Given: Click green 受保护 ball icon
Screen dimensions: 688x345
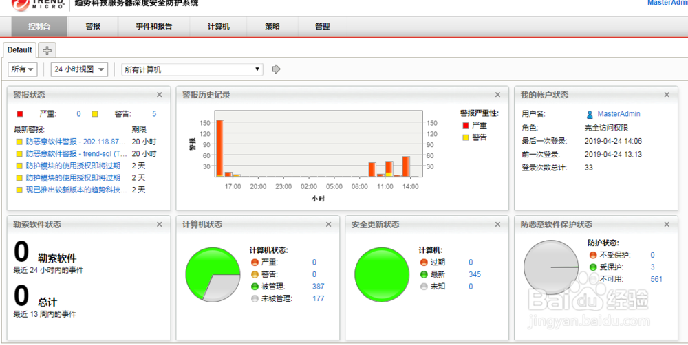Looking at the screenshot, I should (593, 267).
